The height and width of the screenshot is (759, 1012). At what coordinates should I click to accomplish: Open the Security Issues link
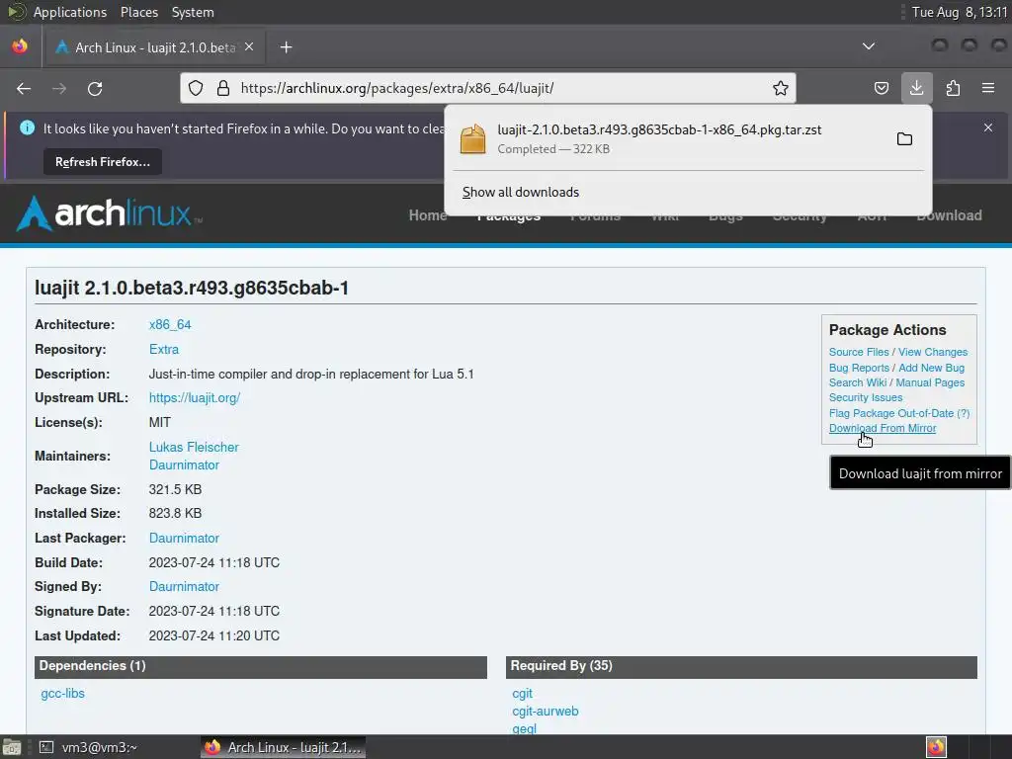point(866,397)
